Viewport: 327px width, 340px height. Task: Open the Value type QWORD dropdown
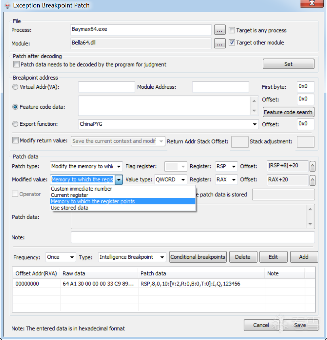[183, 180]
